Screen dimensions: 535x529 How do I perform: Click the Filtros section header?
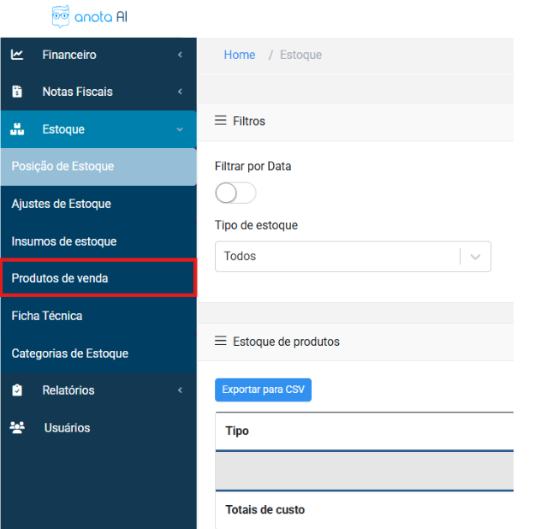[355, 122]
